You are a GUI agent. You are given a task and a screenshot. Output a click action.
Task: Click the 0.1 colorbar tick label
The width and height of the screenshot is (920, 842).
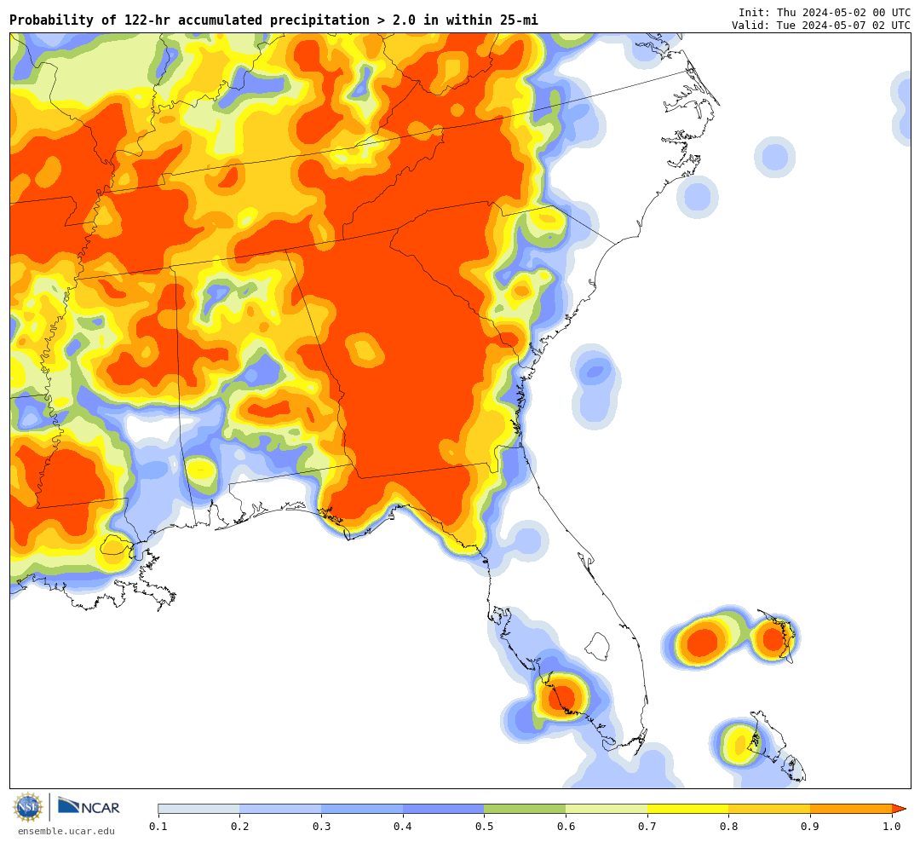tap(158, 826)
